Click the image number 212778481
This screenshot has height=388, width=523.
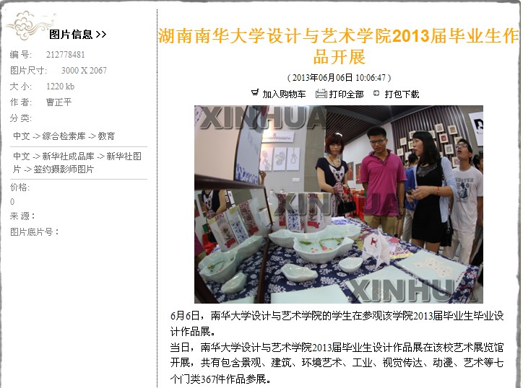pyautogui.click(x=65, y=55)
